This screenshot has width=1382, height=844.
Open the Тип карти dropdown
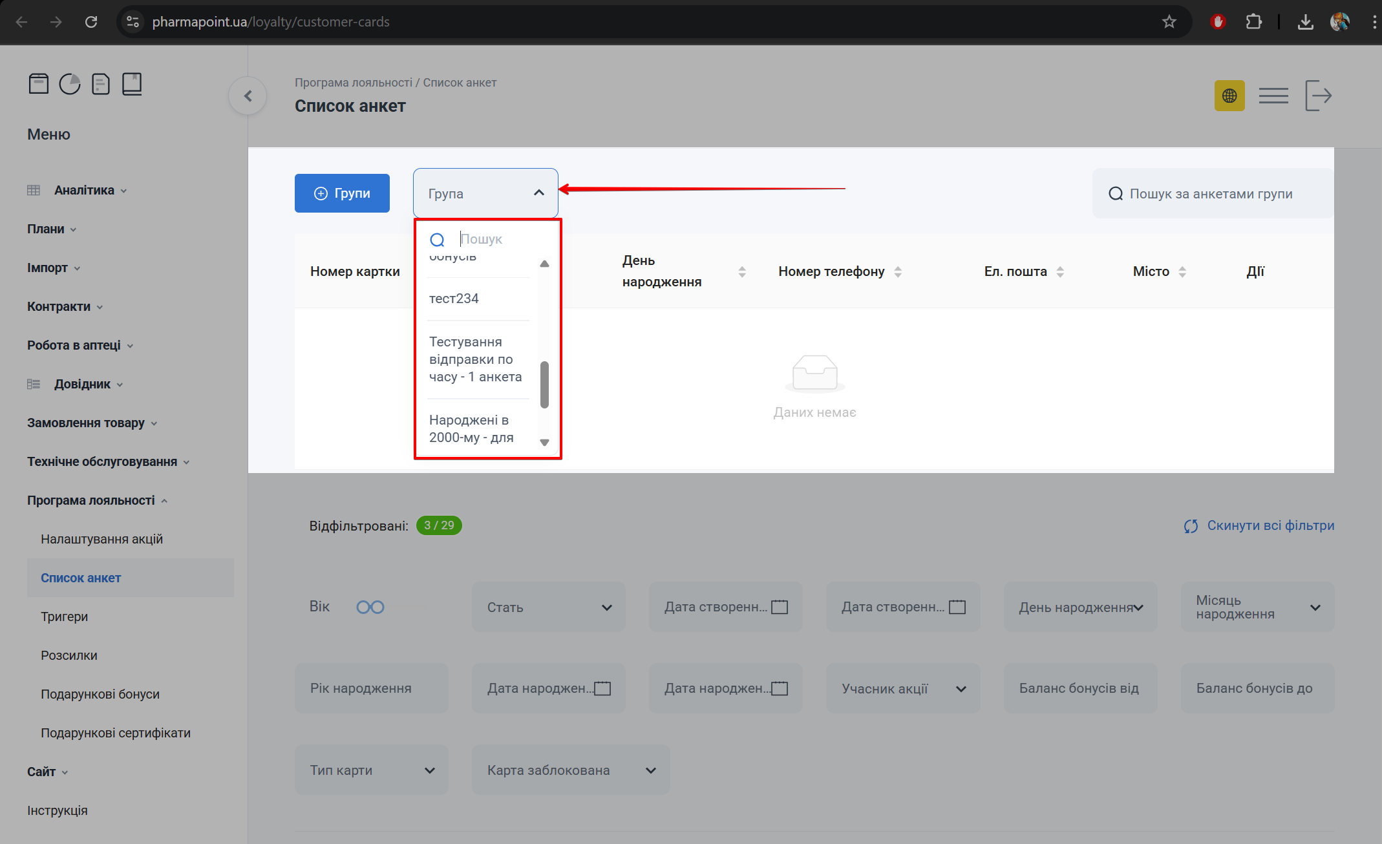pyautogui.click(x=371, y=770)
